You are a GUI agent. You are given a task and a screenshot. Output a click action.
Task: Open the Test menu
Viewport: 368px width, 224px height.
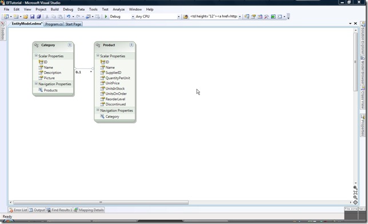click(105, 9)
